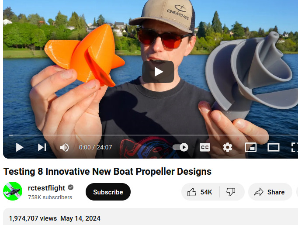Viewport: 298px width, 225px height.
Task: Dislike the video with thumbs down
Action: (231, 192)
